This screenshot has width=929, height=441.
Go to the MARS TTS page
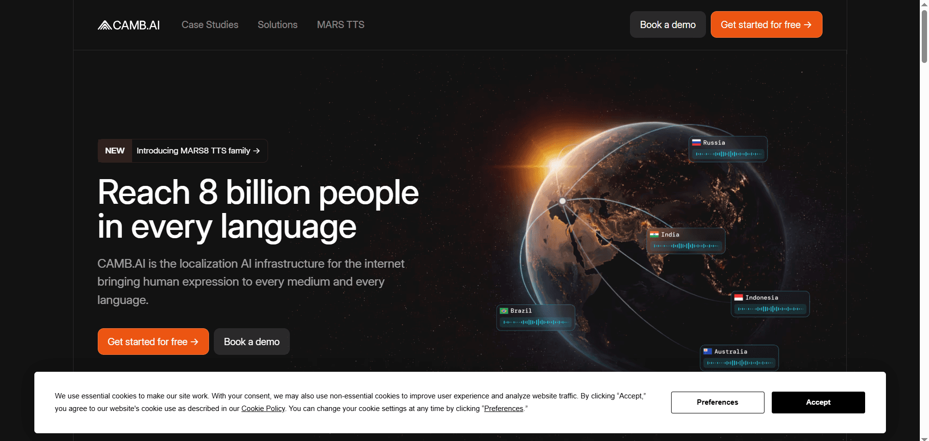coord(340,25)
